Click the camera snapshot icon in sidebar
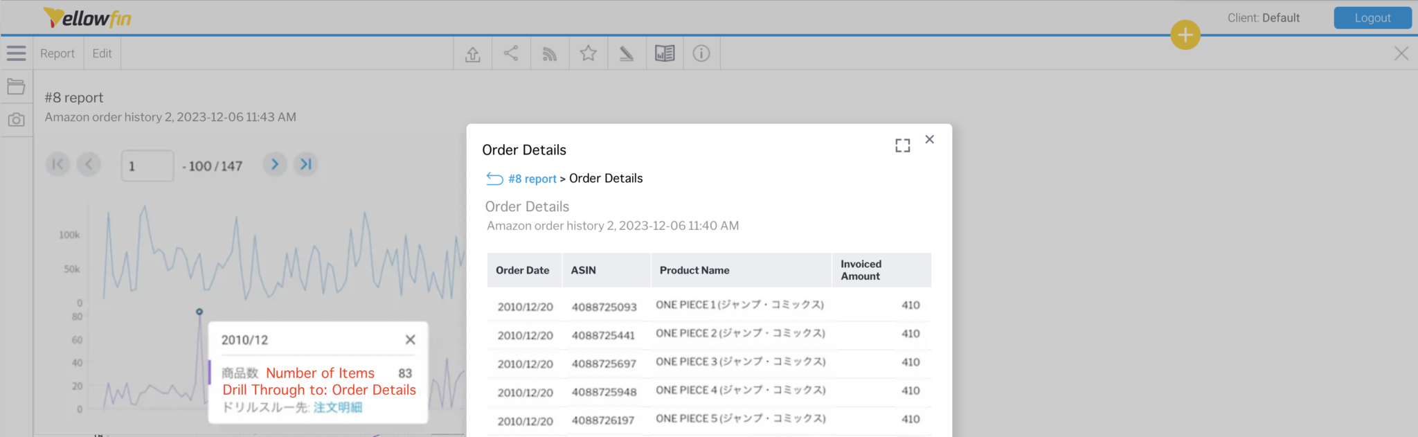Viewport: 1418px width, 437px height. (16, 120)
